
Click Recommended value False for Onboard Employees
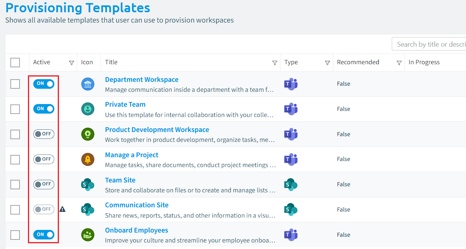344,235
